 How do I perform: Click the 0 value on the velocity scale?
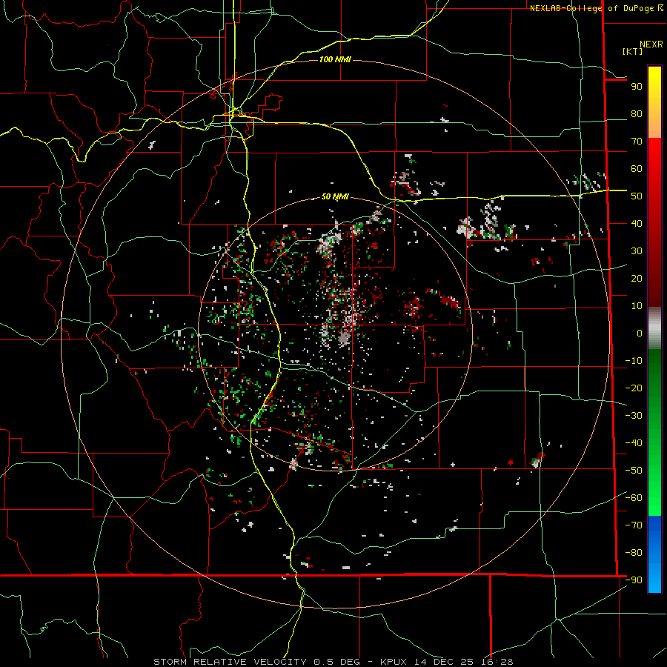[x=640, y=333]
